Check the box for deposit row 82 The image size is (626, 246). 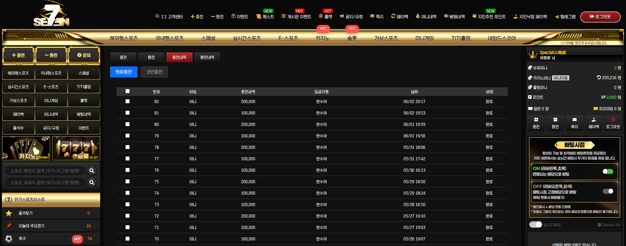click(x=128, y=101)
